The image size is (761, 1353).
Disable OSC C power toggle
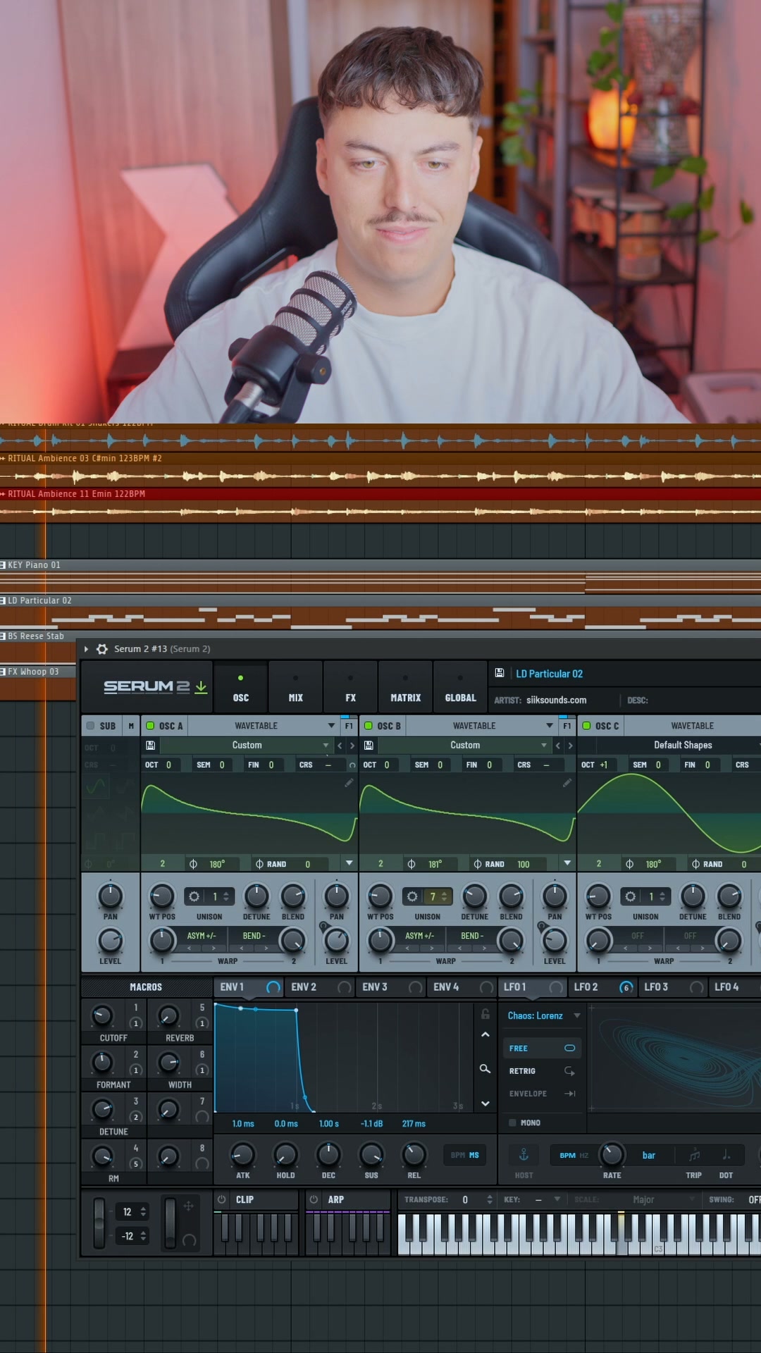coord(586,725)
